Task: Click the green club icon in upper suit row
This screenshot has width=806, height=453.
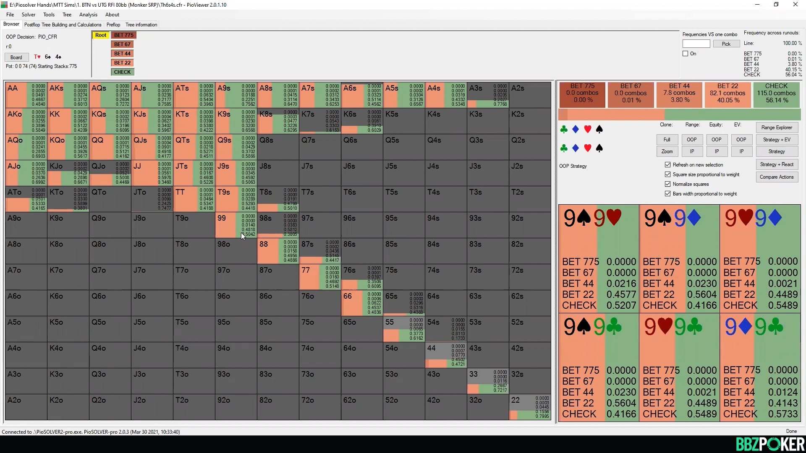Action: [564, 130]
